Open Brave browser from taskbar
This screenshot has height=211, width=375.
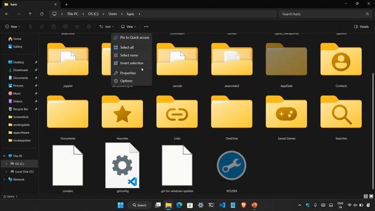(244, 205)
